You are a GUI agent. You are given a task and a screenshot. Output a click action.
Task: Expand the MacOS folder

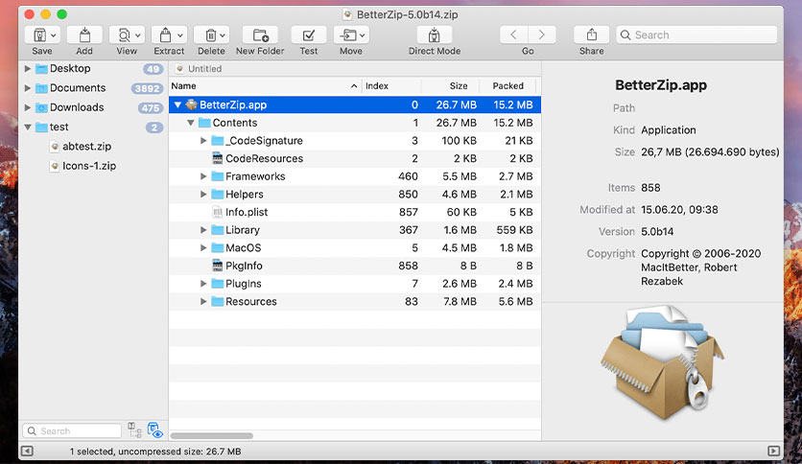click(x=203, y=248)
